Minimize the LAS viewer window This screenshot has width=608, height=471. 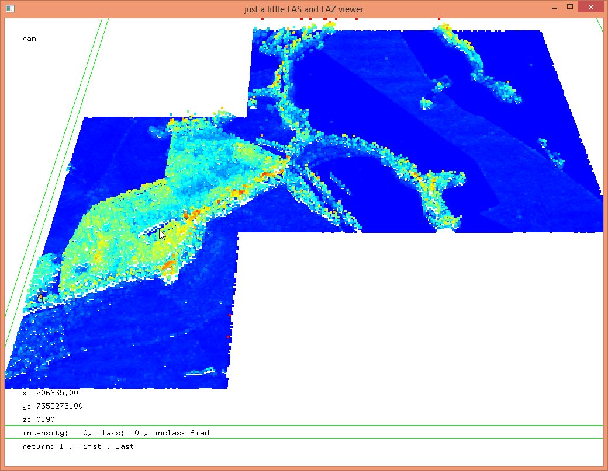(x=554, y=7)
